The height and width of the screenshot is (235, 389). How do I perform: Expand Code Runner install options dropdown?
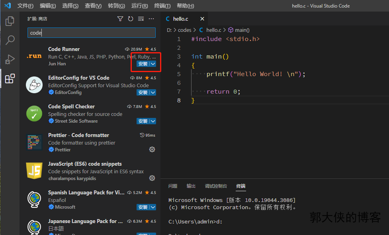click(153, 64)
